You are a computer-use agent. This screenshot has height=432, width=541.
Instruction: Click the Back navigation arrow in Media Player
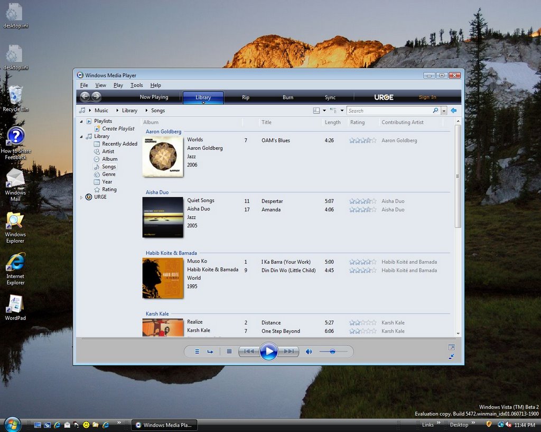tap(85, 97)
